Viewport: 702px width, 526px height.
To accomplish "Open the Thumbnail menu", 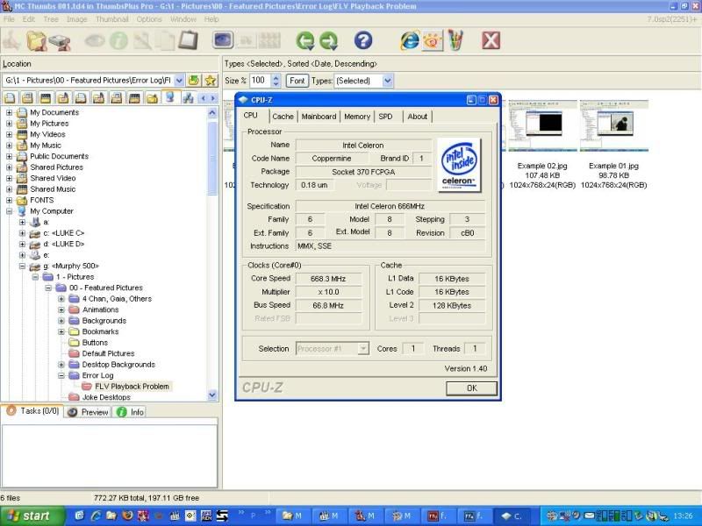I will (x=112, y=19).
